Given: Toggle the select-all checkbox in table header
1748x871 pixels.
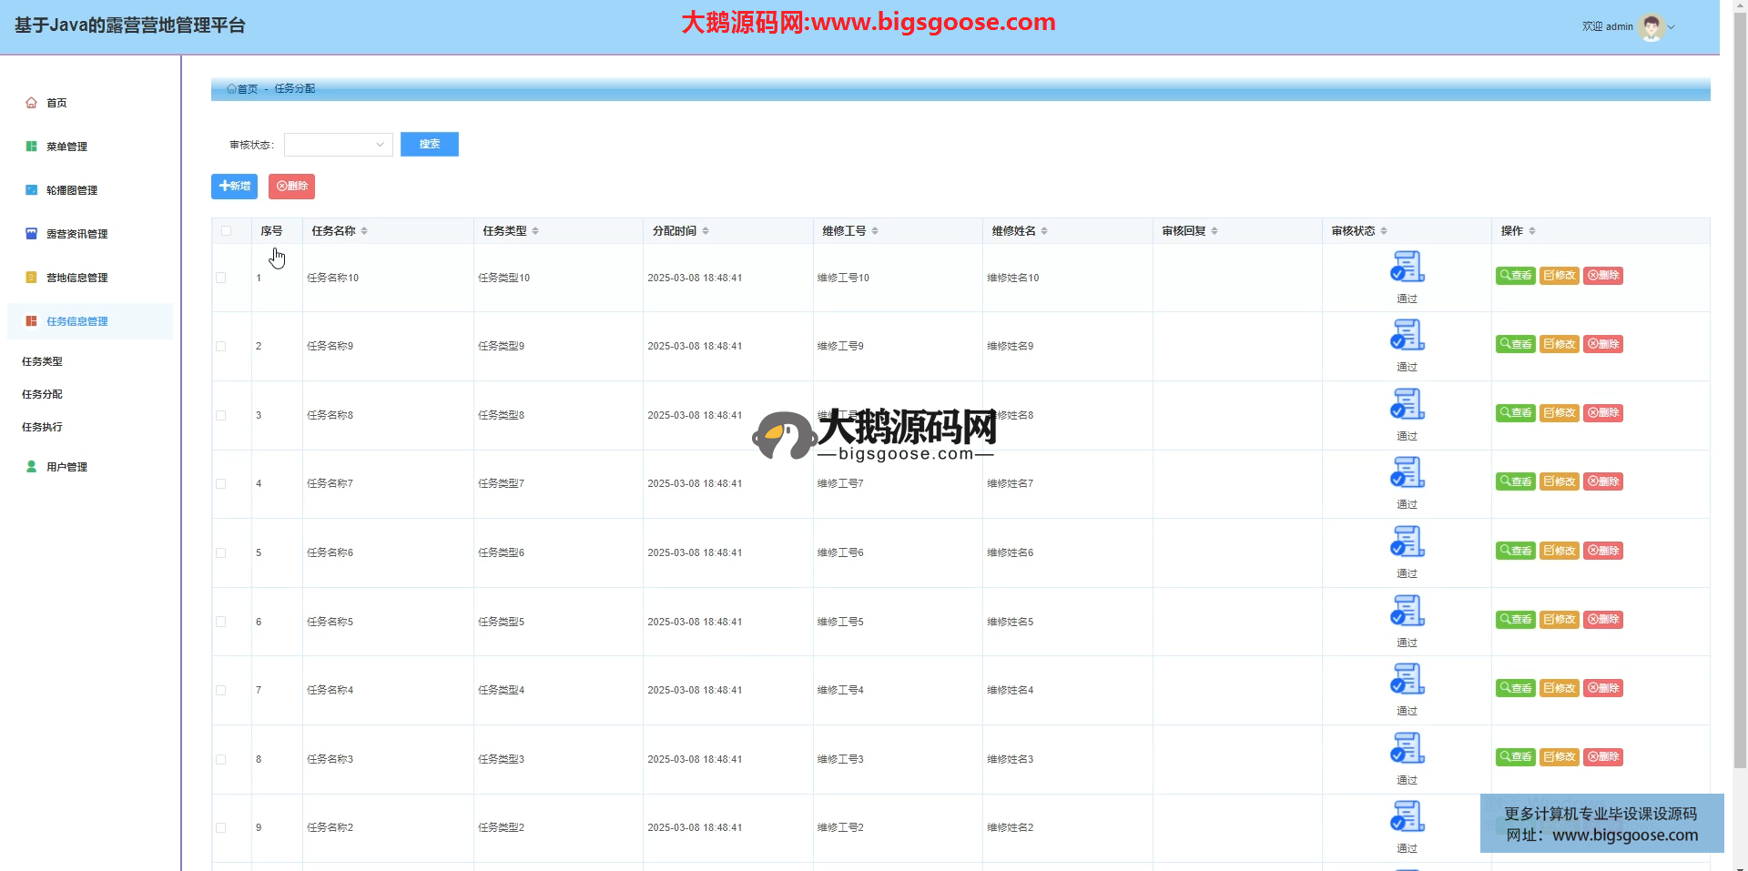Looking at the screenshot, I should click(227, 231).
